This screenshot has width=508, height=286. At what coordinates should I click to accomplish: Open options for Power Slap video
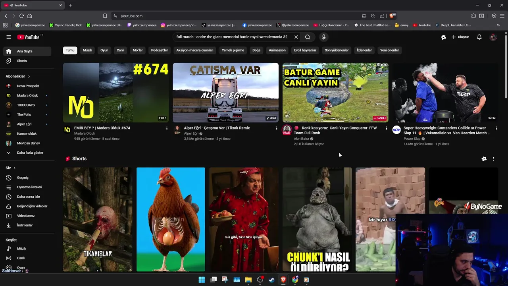point(496,128)
